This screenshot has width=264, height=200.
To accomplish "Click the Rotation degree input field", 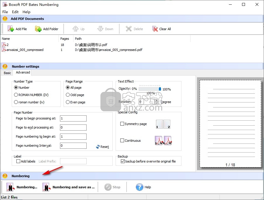I will (x=146, y=102).
